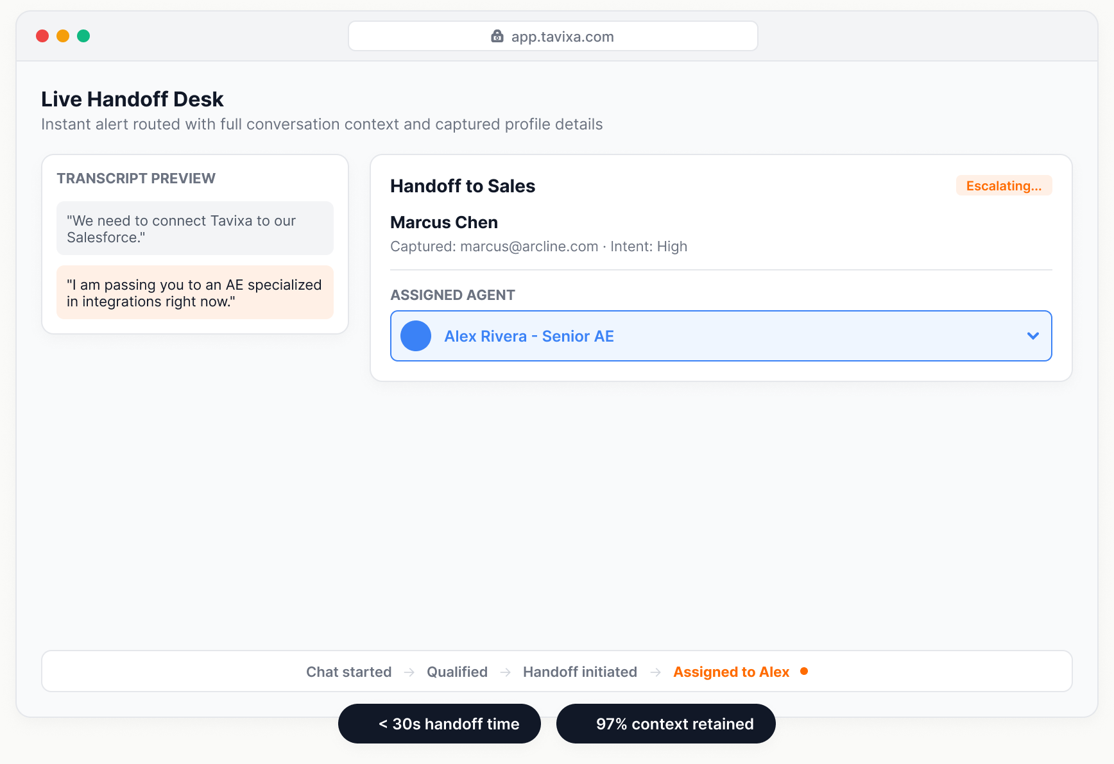The height and width of the screenshot is (764, 1114).
Task: Click the orange AE handoff transcript message
Action: pos(195,293)
